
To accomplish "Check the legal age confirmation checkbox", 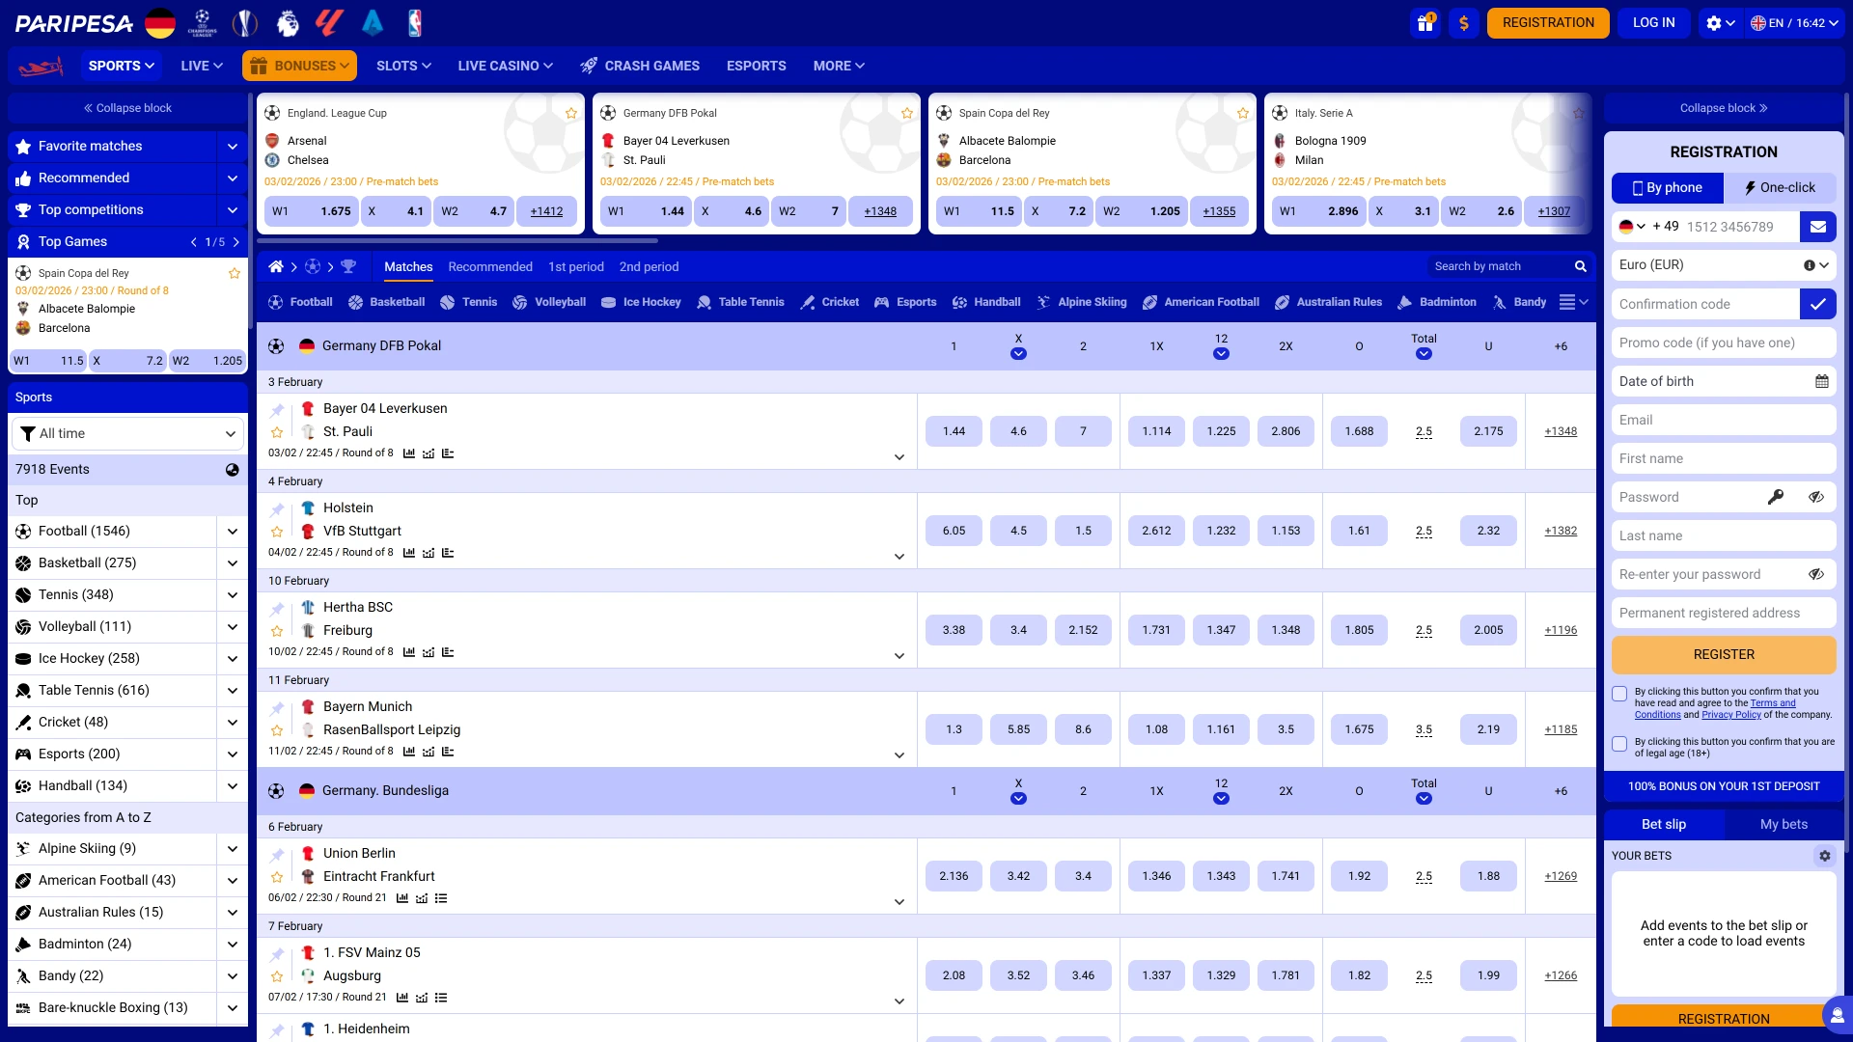I will (x=1619, y=744).
